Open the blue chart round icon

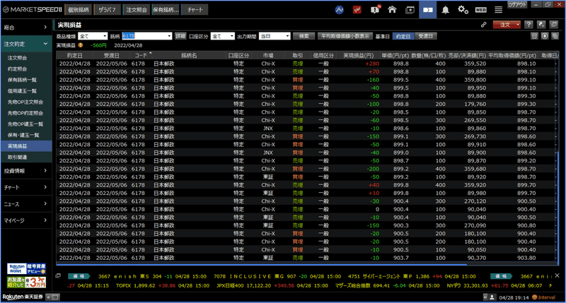coord(340,10)
